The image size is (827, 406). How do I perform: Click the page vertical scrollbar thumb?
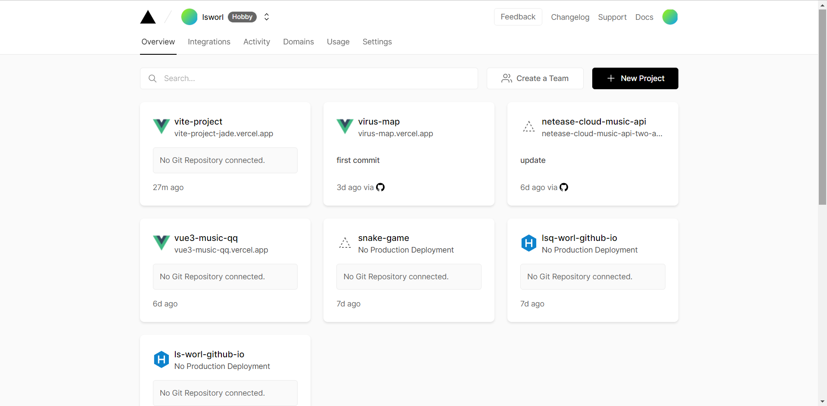pyautogui.click(x=822, y=107)
